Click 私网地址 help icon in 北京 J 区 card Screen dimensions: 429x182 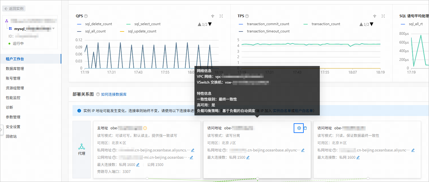point(225,150)
